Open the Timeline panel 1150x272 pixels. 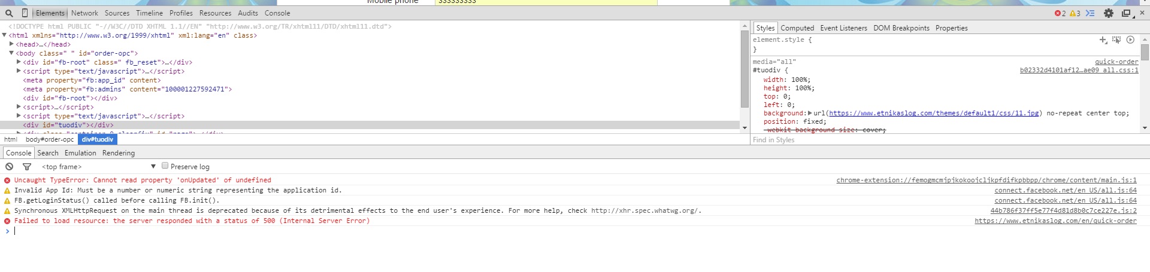click(149, 13)
